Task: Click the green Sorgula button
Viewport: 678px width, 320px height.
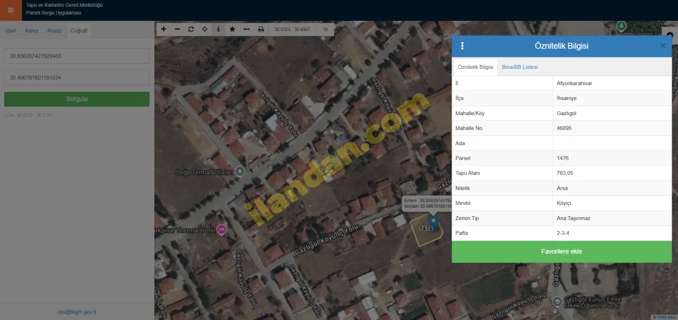Action: (77, 99)
